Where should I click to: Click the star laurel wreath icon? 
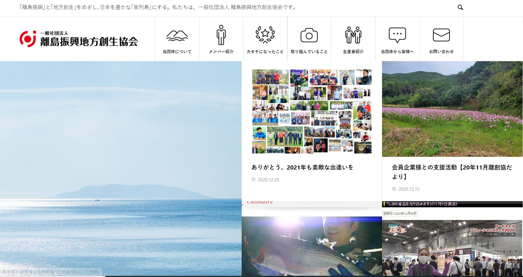265,35
